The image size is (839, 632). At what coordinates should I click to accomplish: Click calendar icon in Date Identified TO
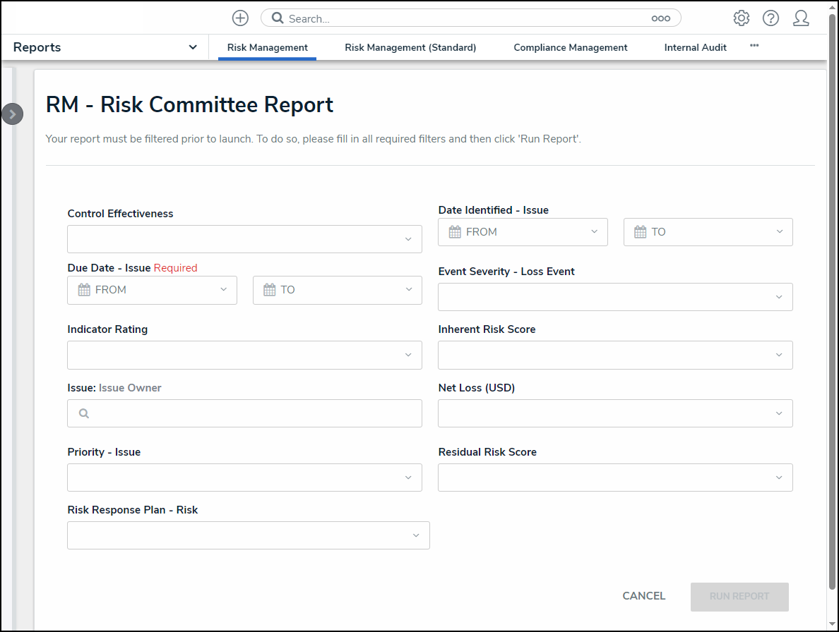pos(640,232)
